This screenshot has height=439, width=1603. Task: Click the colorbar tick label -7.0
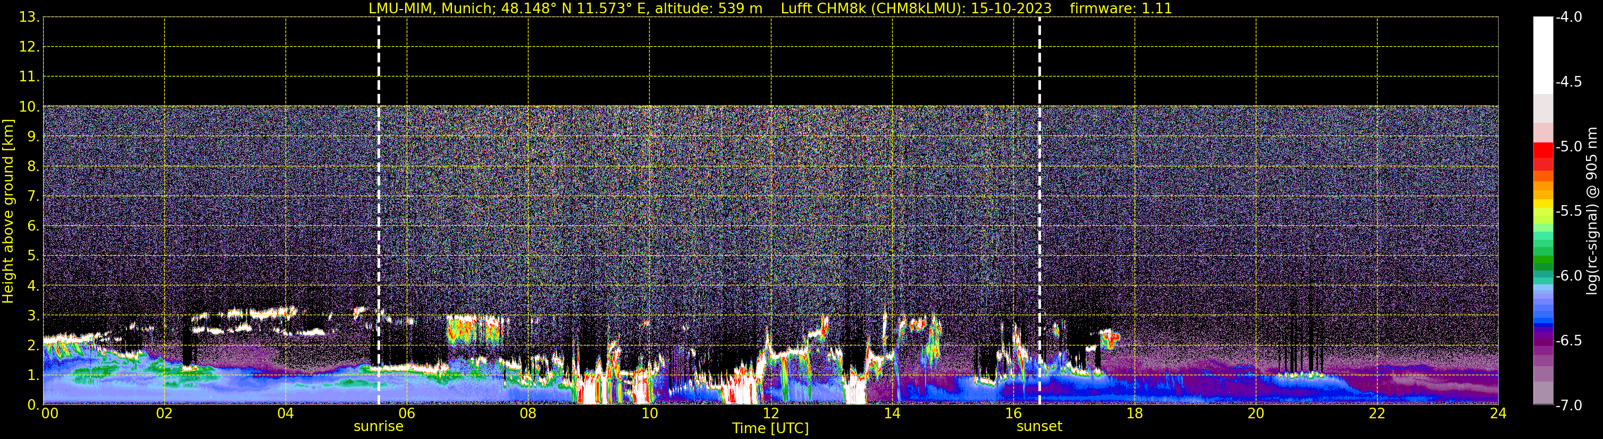[x=1568, y=406]
